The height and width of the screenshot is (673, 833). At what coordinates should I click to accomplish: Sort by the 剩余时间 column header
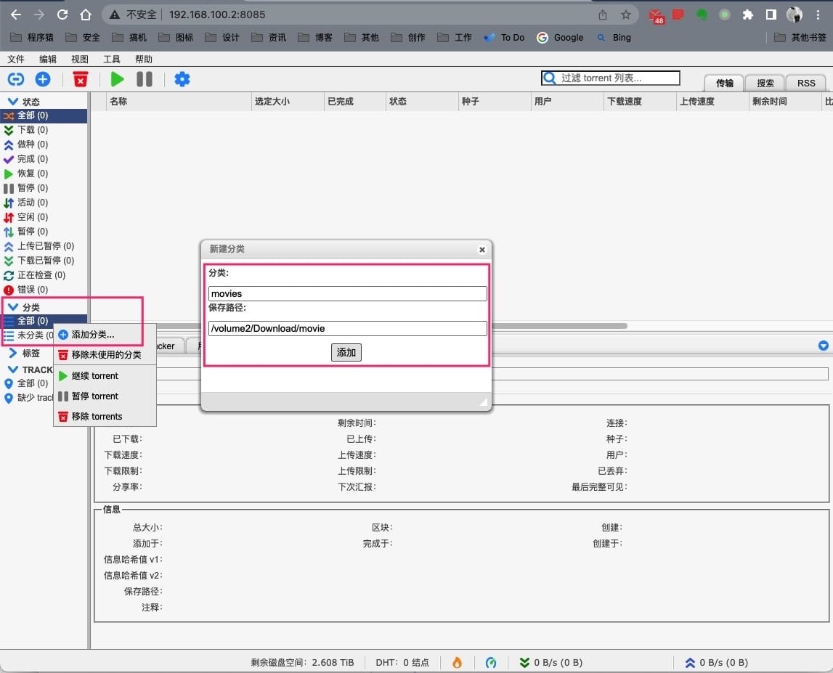(785, 102)
